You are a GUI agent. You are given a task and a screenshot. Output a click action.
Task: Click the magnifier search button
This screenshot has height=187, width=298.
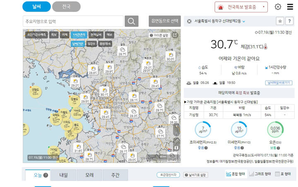131,21
